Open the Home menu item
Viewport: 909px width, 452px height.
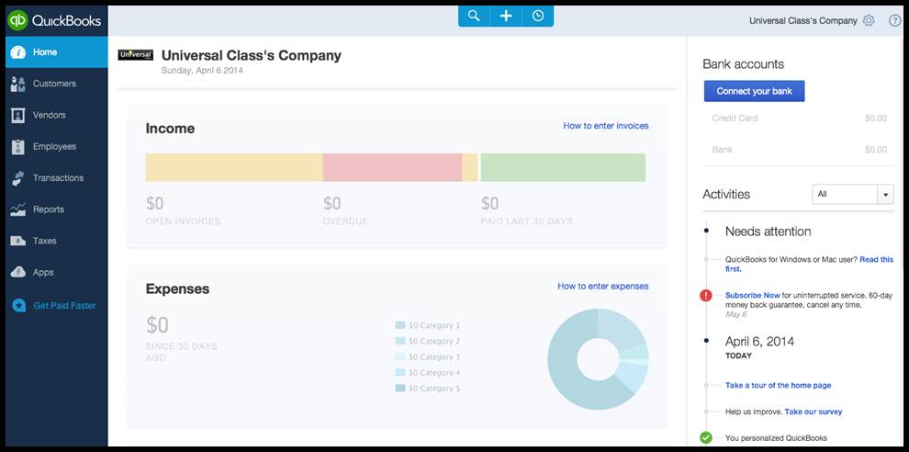point(57,52)
